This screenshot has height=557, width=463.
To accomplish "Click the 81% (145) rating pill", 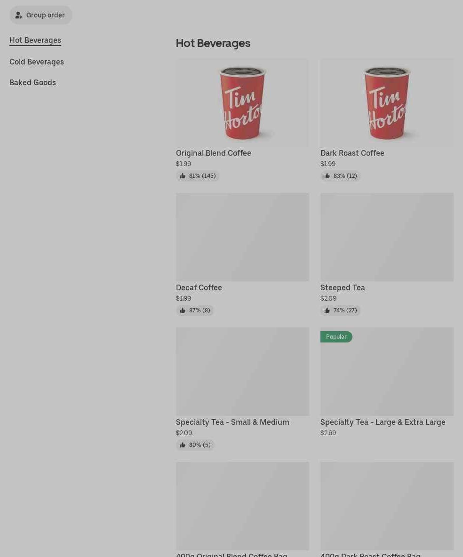I will pyautogui.click(x=198, y=176).
